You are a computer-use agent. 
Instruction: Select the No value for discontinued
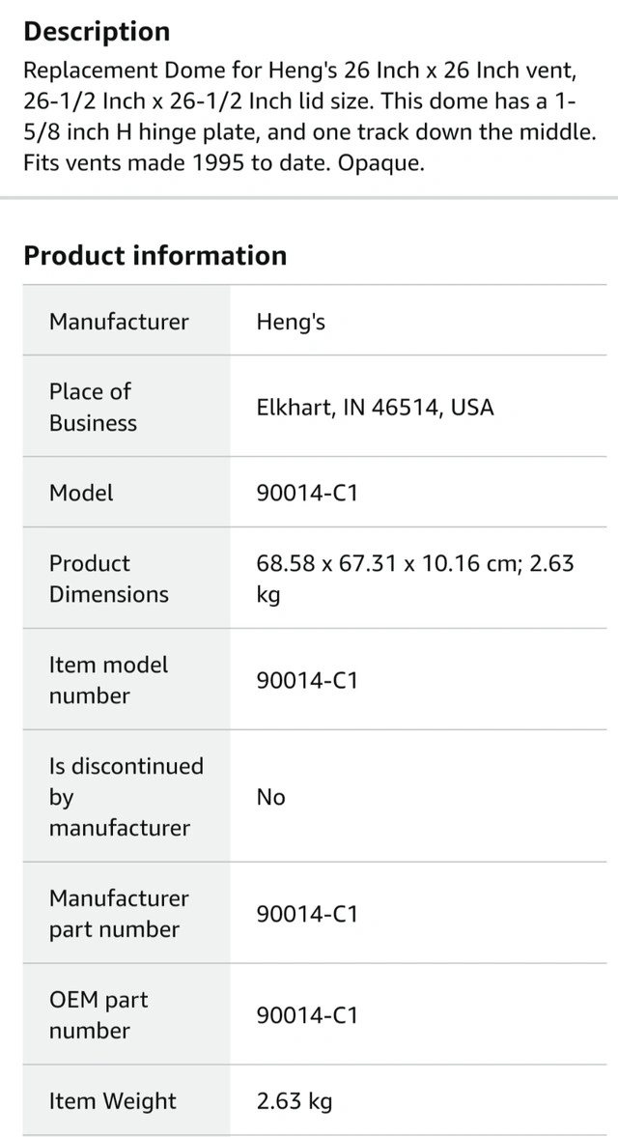270,797
